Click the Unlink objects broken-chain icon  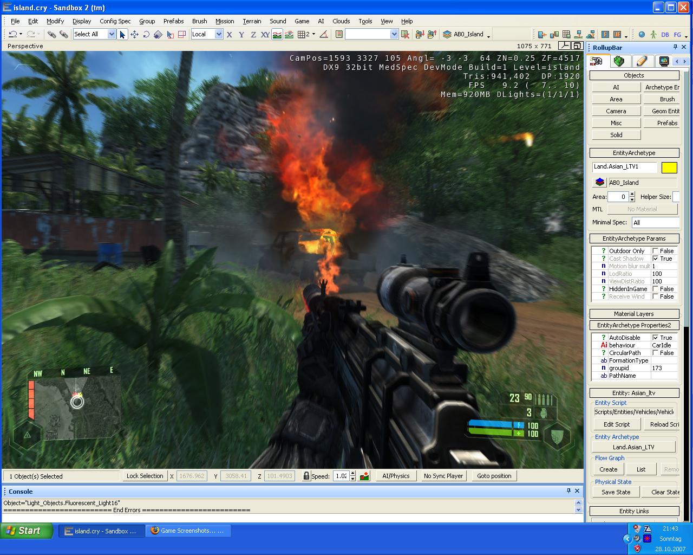point(64,34)
